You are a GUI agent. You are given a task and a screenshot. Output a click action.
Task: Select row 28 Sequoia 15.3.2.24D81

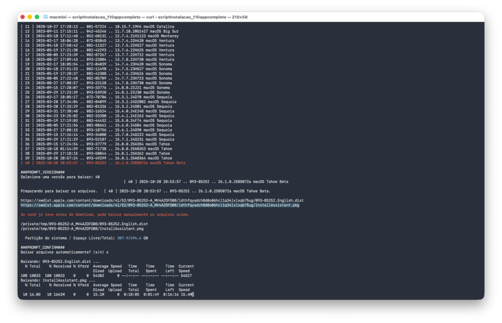96,106
